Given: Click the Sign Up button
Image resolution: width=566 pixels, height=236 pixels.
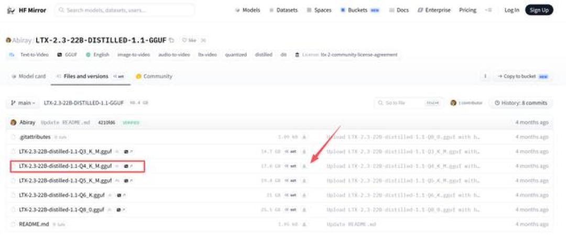Looking at the screenshot, I should (539, 10).
